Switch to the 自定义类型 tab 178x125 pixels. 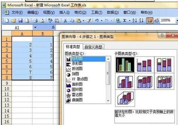tap(94, 47)
